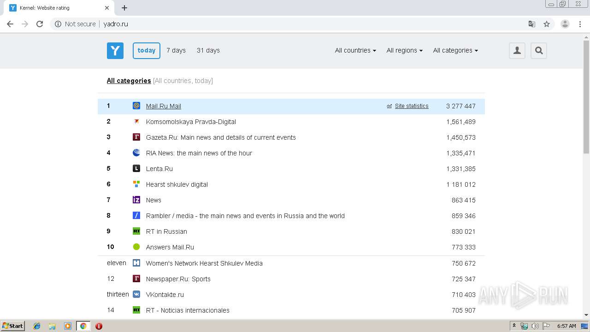The width and height of the screenshot is (590, 332).
Task: Click the RT in Russian favicon
Action: tap(136, 231)
